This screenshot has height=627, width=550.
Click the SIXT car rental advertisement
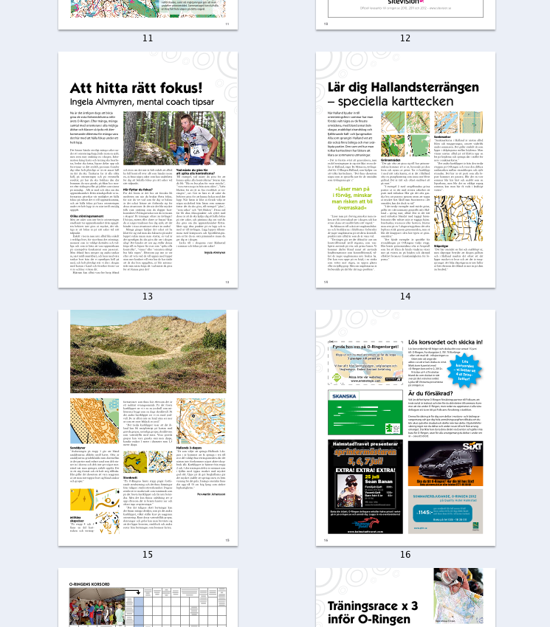(x=445, y=463)
